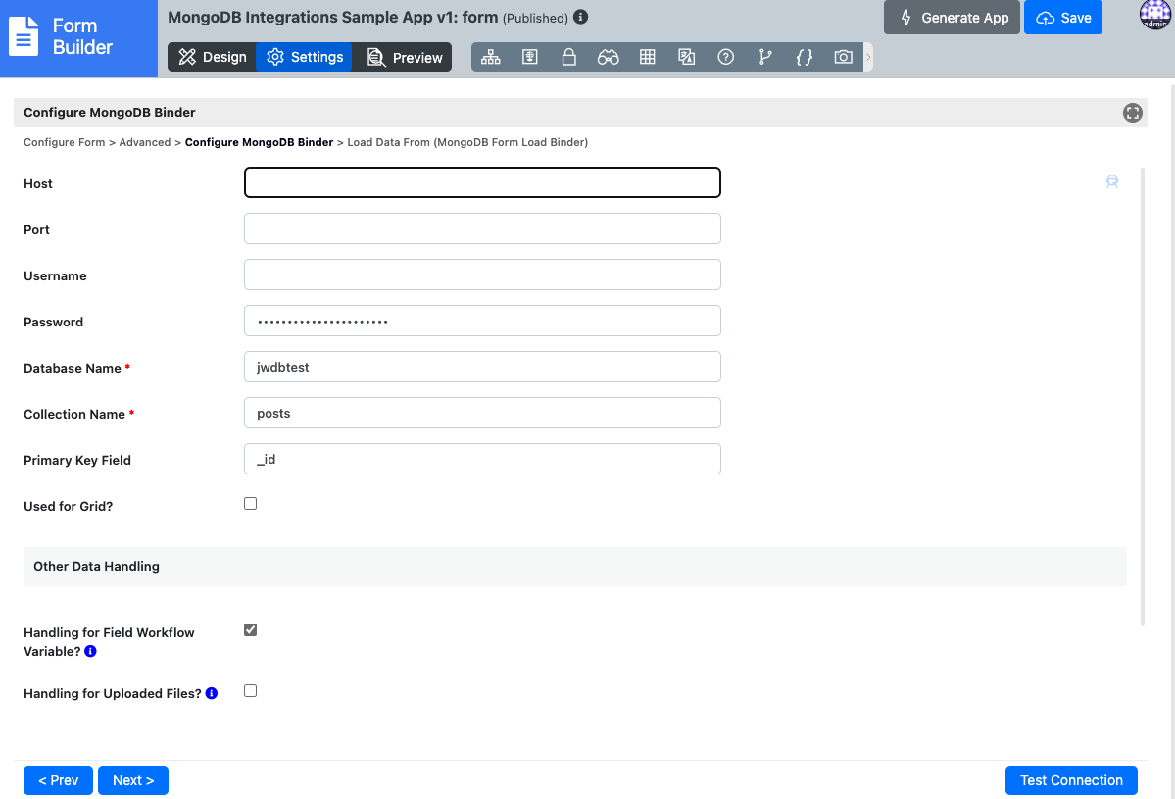Click into the Port field
Screen dimensions: 1175x799
[x=482, y=228]
